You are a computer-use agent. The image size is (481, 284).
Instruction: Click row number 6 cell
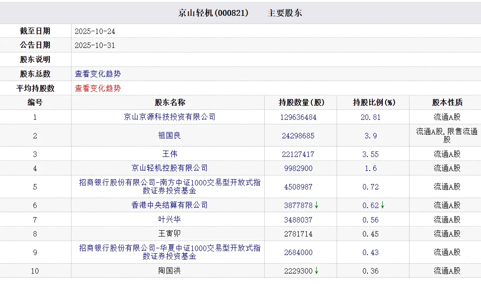click(x=35, y=205)
